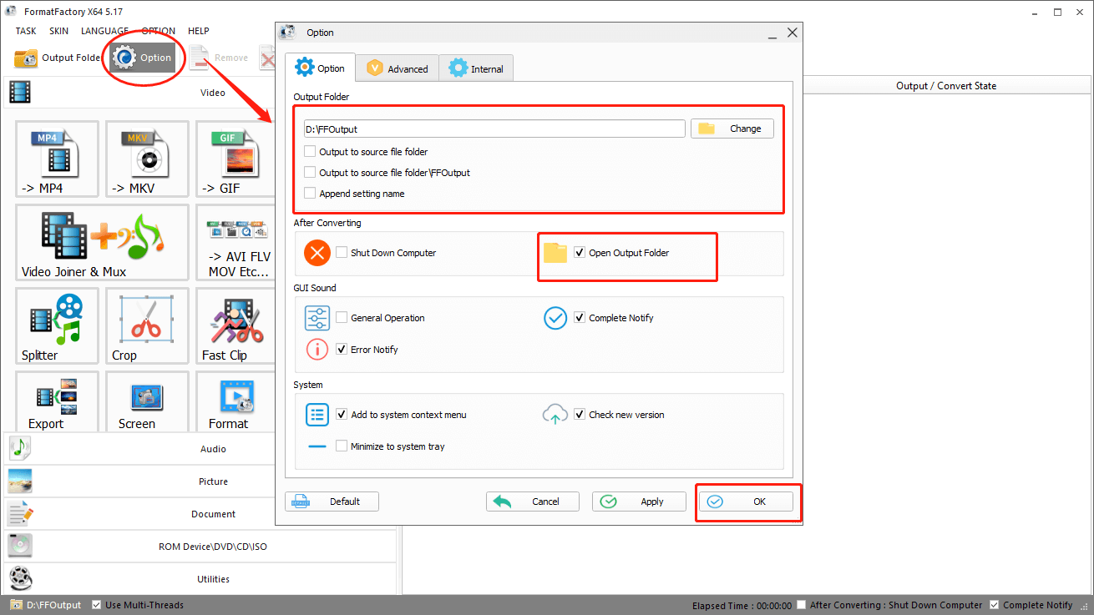Open the GIF conversion tool
The image size is (1094, 615).
(237, 159)
